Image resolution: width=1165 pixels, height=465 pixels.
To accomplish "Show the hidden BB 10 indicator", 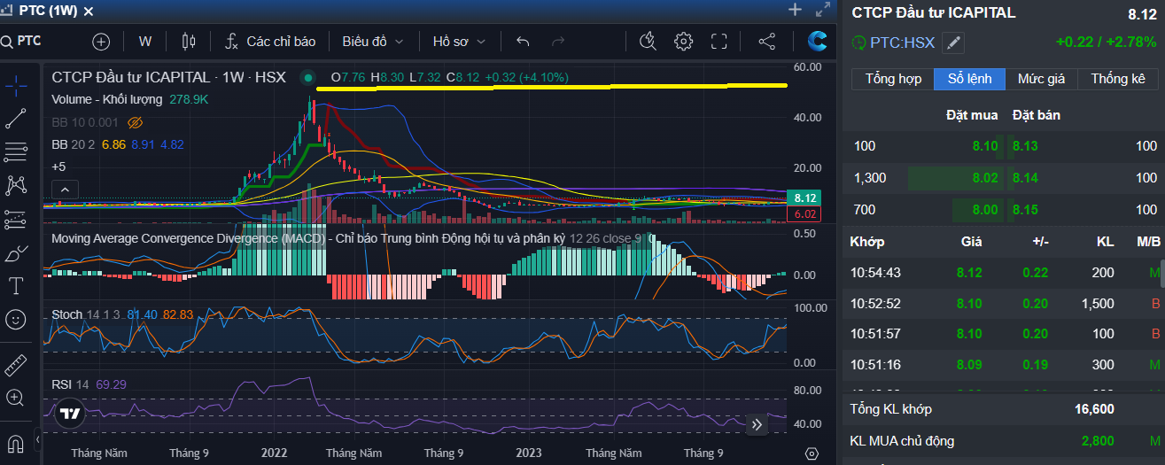I will [136, 122].
